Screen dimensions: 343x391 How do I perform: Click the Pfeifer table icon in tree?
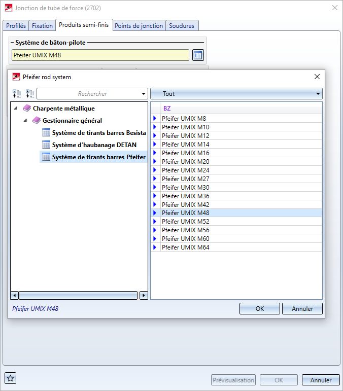coord(46,157)
